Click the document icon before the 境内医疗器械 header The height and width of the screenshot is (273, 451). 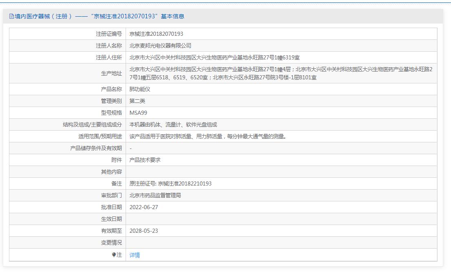click(11, 16)
